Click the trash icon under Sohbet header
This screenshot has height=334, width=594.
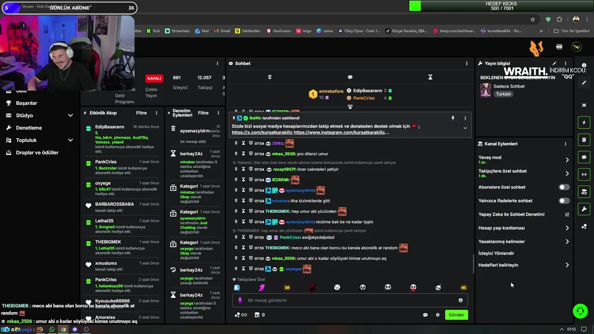pyautogui.click(x=270, y=77)
